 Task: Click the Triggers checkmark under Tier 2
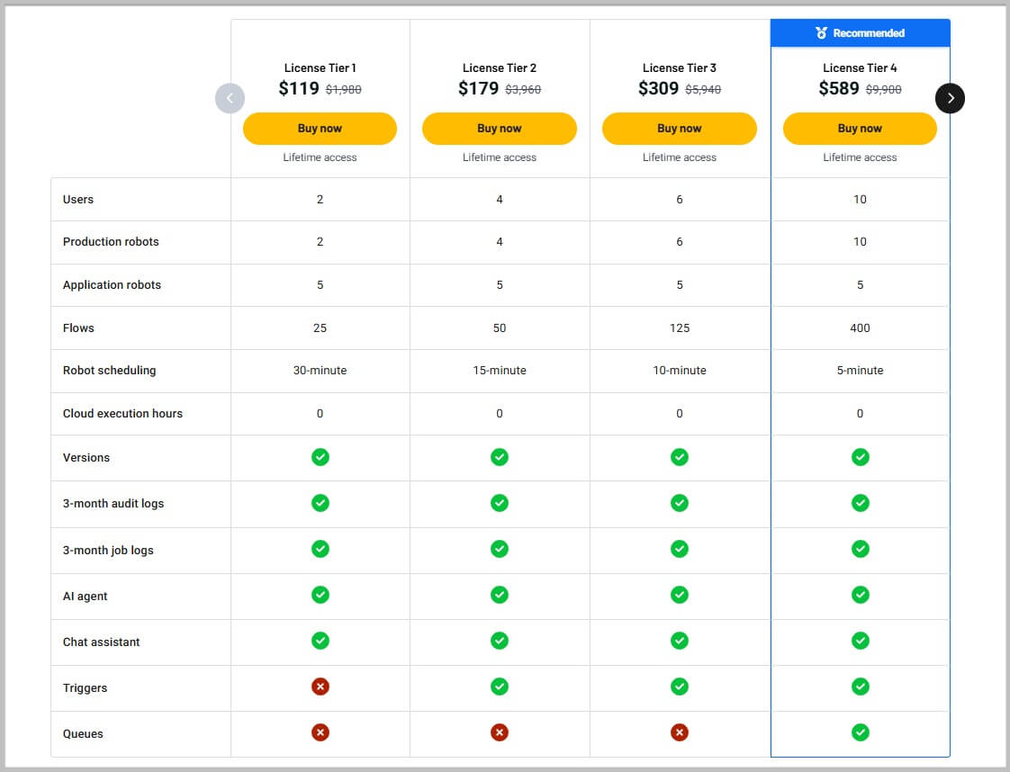click(500, 686)
